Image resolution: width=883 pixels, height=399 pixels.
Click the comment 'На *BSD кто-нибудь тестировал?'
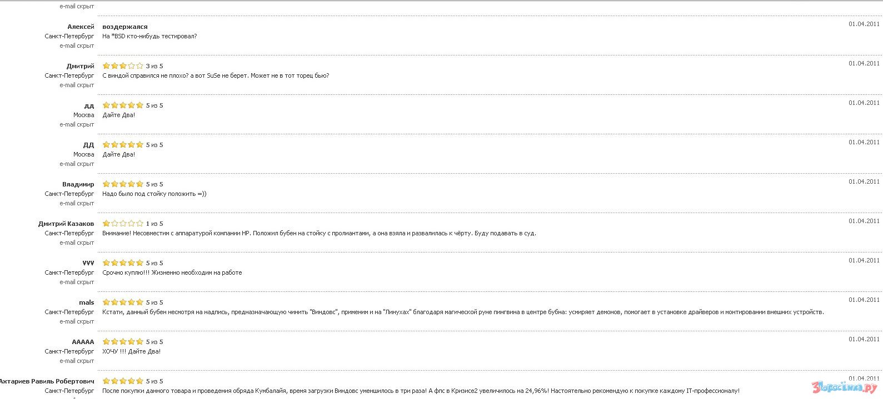149,36
